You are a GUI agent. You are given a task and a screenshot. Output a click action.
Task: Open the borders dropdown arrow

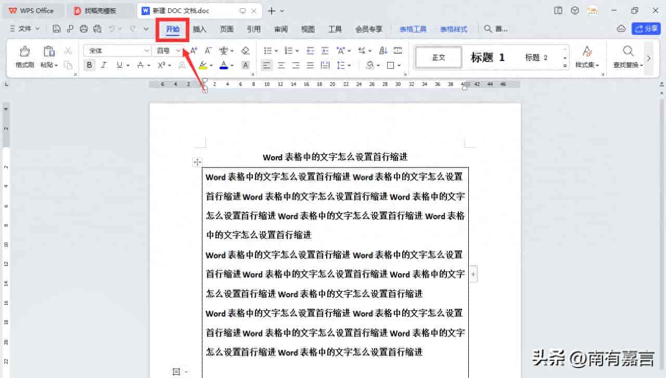click(x=399, y=66)
